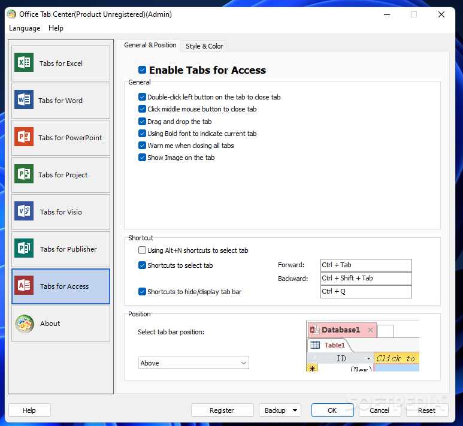Toggle Shortcuts to hide/display tab bar
Viewport: 463px width, 426px height.
142,292
